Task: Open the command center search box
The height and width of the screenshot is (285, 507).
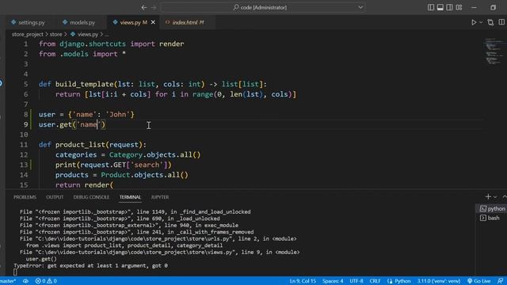Action: coord(263,7)
